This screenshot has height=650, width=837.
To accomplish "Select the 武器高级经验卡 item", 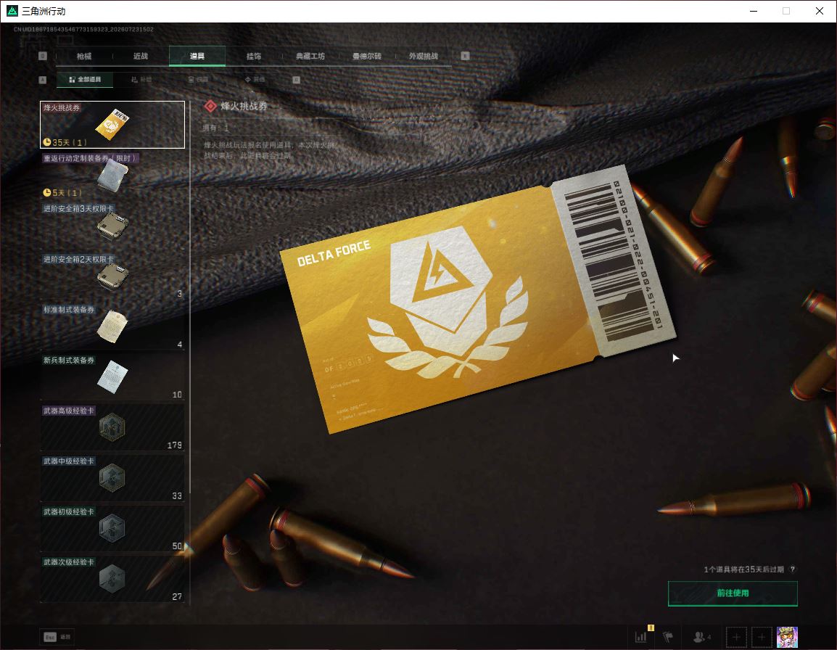I will coord(112,428).
